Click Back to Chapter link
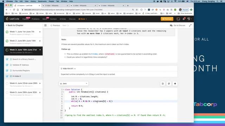This screenshot has height=126, width=225. (x=14, y=25)
